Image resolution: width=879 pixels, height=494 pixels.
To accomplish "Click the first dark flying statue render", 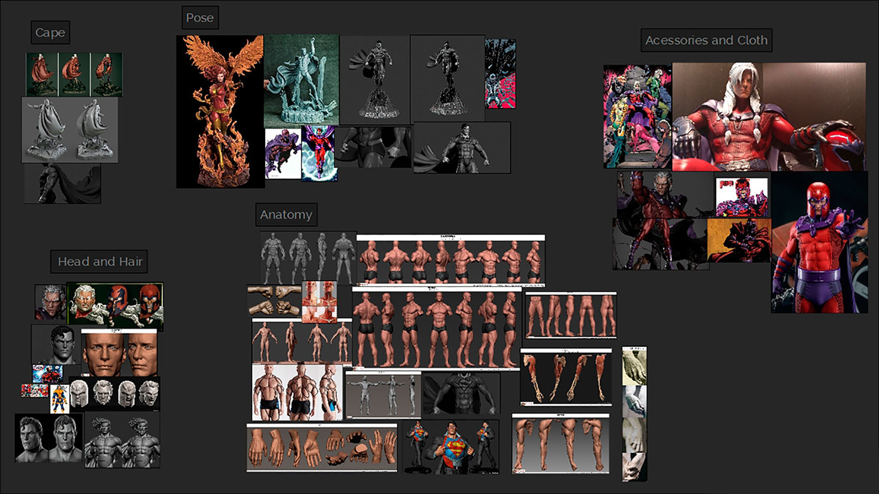I will pyautogui.click(x=375, y=79).
